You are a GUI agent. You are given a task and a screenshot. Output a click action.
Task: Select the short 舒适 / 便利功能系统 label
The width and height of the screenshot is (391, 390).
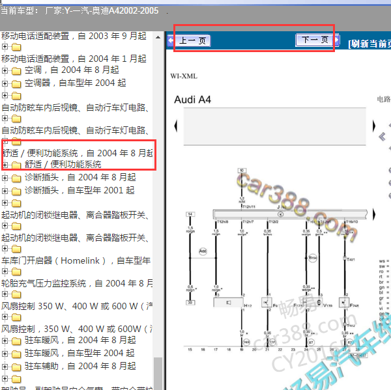click(63, 165)
